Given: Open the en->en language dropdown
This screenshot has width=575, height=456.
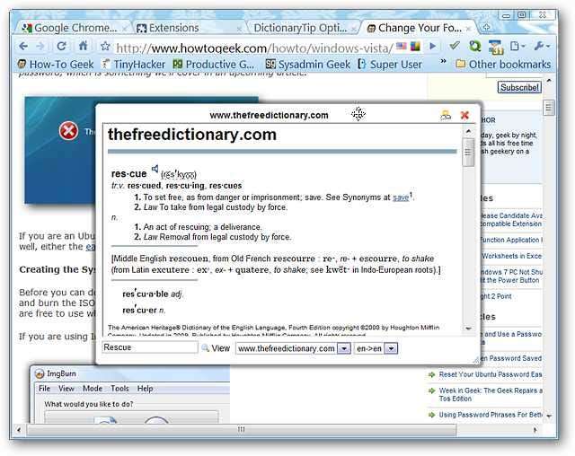Looking at the screenshot, I should (x=392, y=348).
